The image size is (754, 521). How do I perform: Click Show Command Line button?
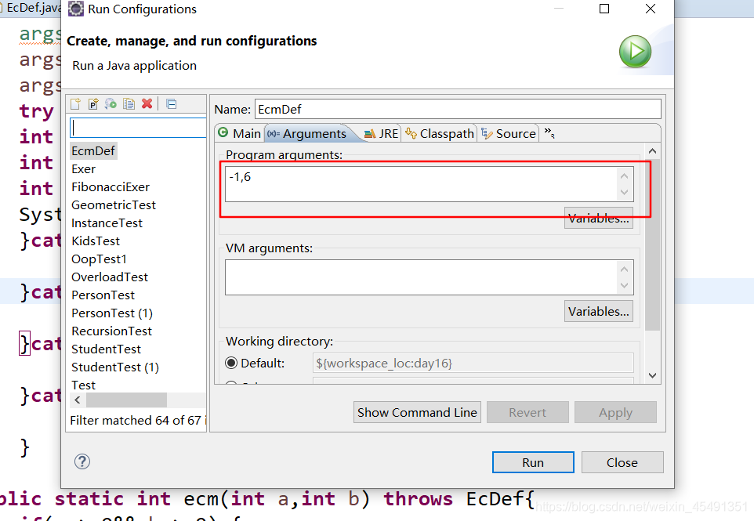[x=417, y=412]
